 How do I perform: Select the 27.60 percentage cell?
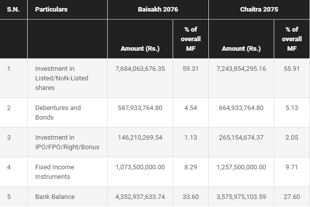[292, 197]
